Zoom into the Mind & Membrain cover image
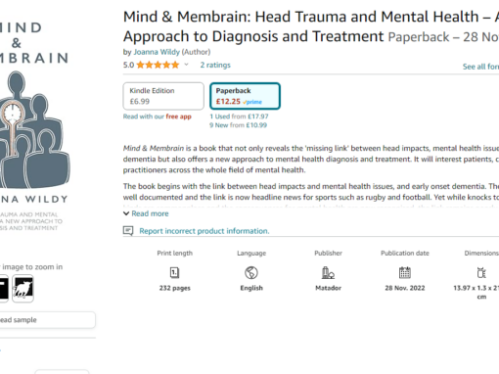The height and width of the screenshot is (374, 499). [x=34, y=127]
